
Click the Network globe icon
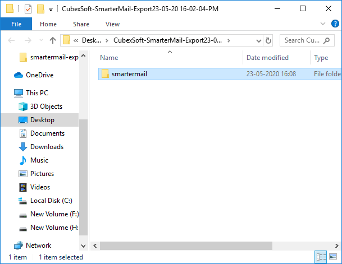tap(19, 246)
